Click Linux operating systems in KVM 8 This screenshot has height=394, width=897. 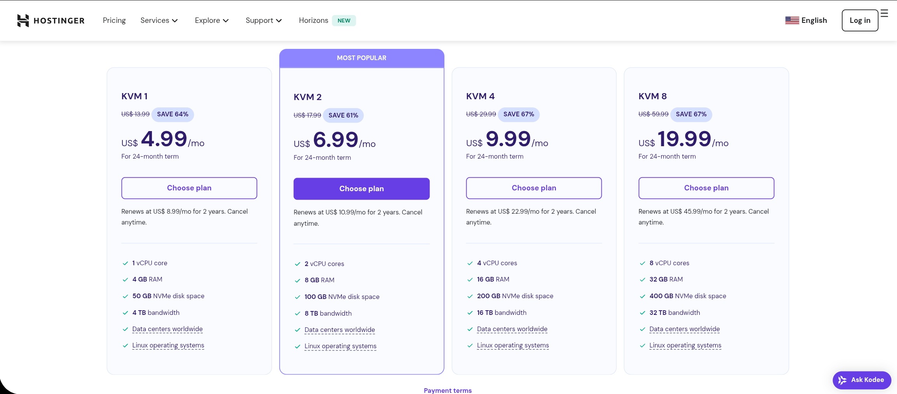pyautogui.click(x=685, y=346)
